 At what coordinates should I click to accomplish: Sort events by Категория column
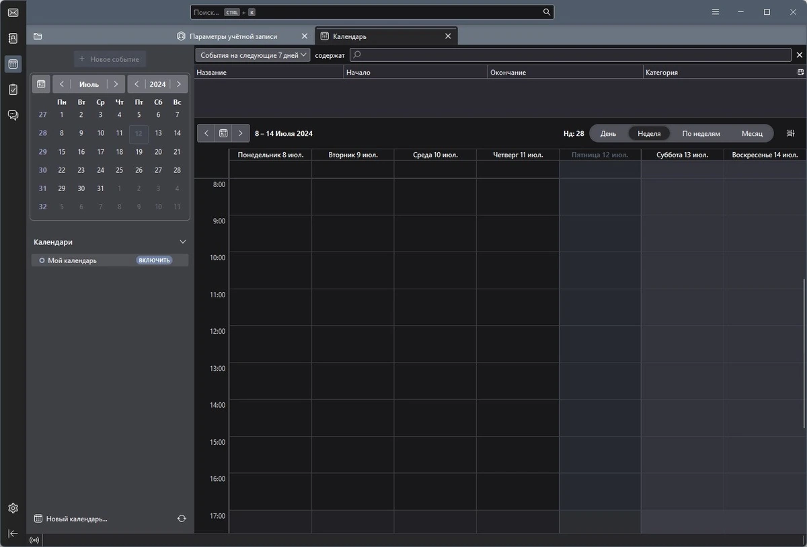point(719,72)
